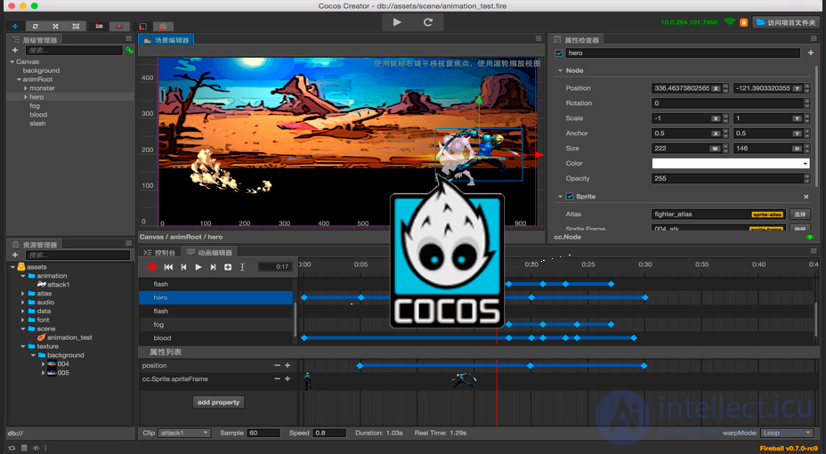The image size is (826, 454).
Task: Open the warpMode Loop dropdown
Action: 787,433
